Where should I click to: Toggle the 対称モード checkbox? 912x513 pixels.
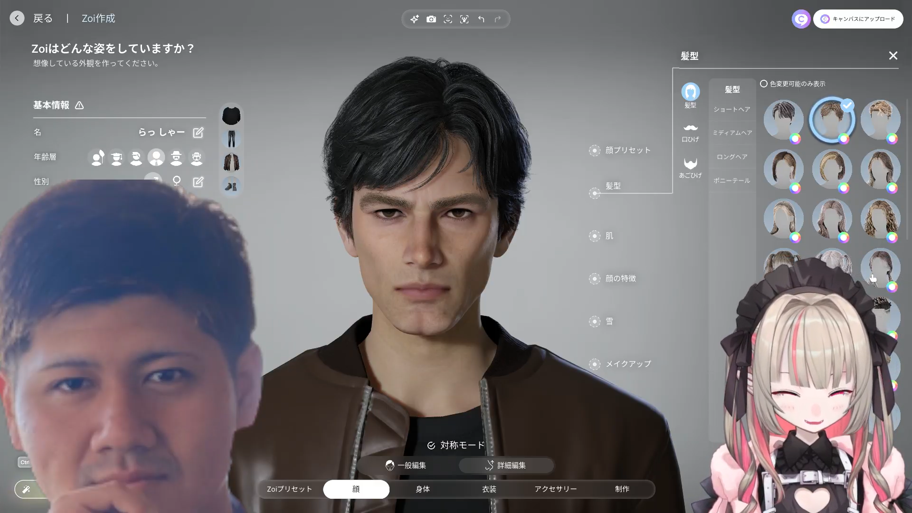pyautogui.click(x=431, y=446)
